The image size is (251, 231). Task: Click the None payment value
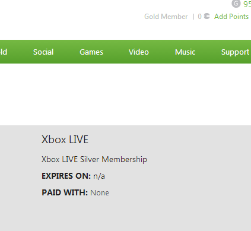100,193
